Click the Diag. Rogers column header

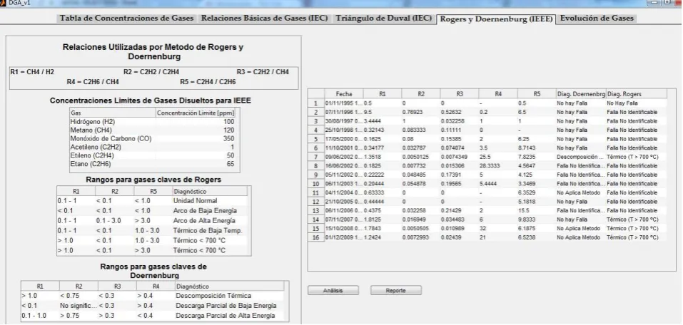636,93
